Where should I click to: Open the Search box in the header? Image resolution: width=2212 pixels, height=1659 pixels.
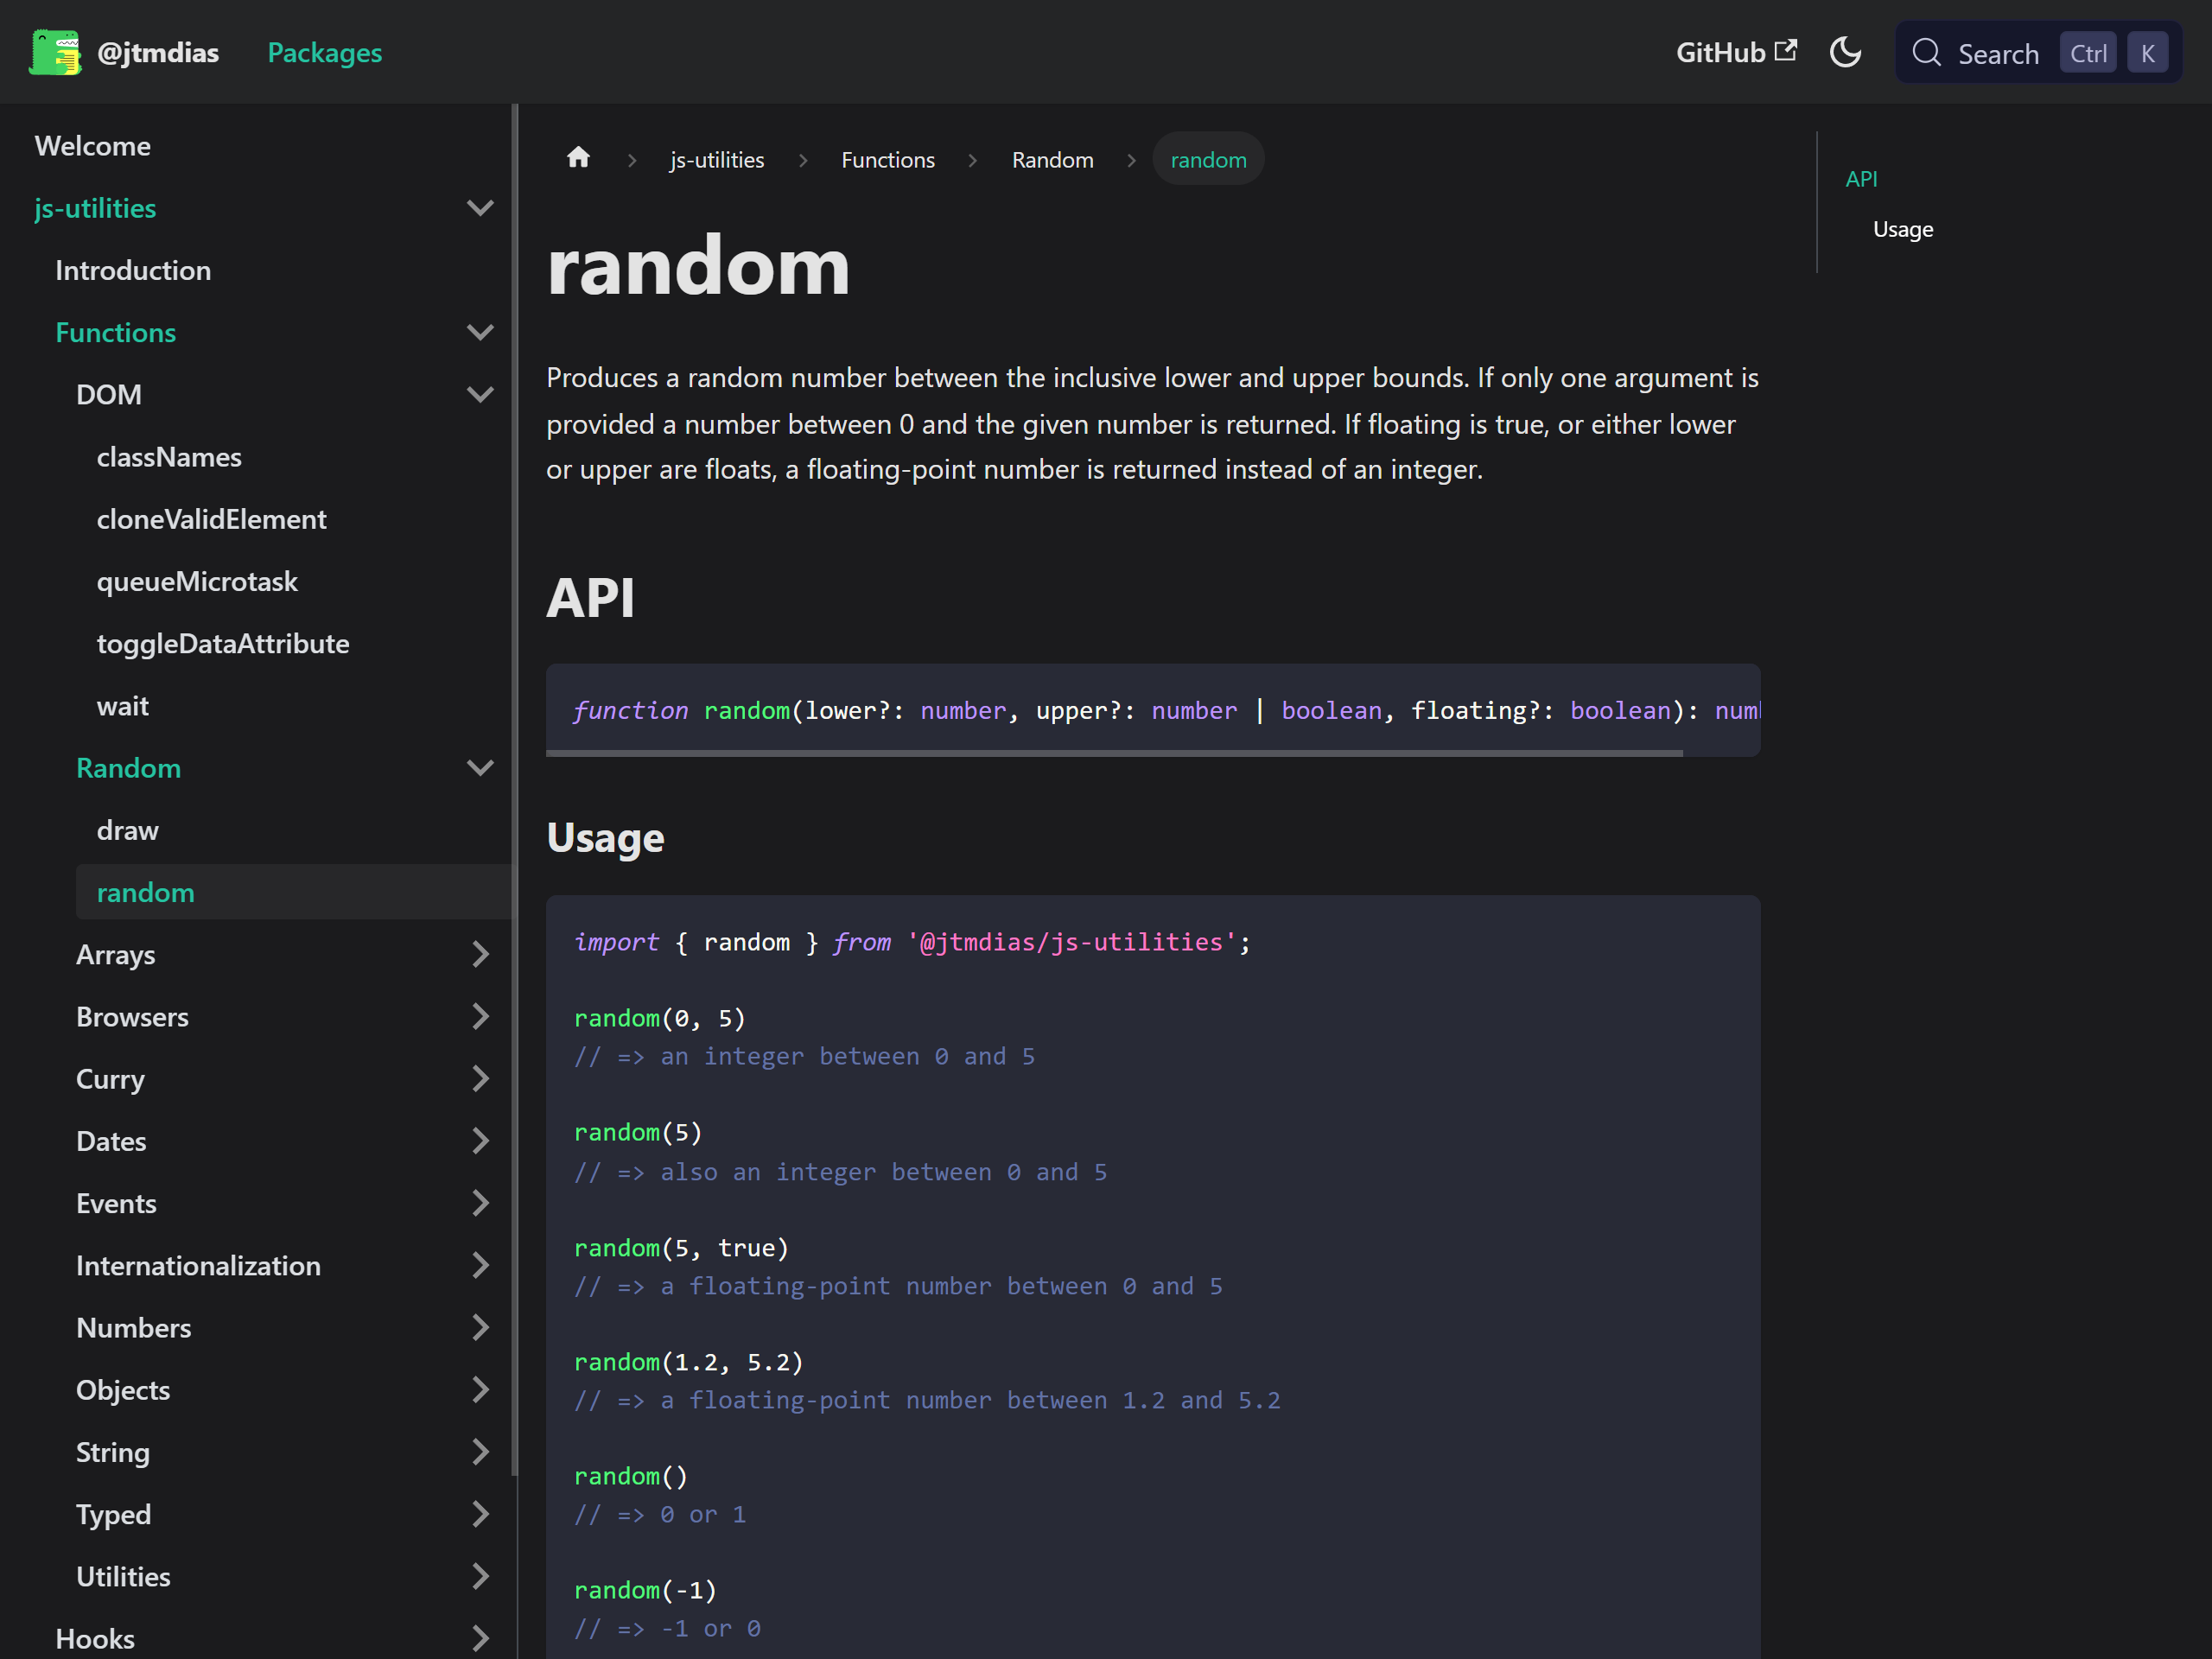click(2038, 52)
